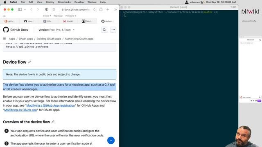Open Modifying an OAuth app link
Image resolution: width=262 pixels, height=147 pixels.
coord(20,110)
